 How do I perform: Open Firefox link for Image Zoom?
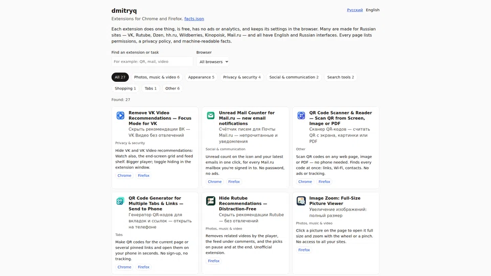click(x=304, y=250)
